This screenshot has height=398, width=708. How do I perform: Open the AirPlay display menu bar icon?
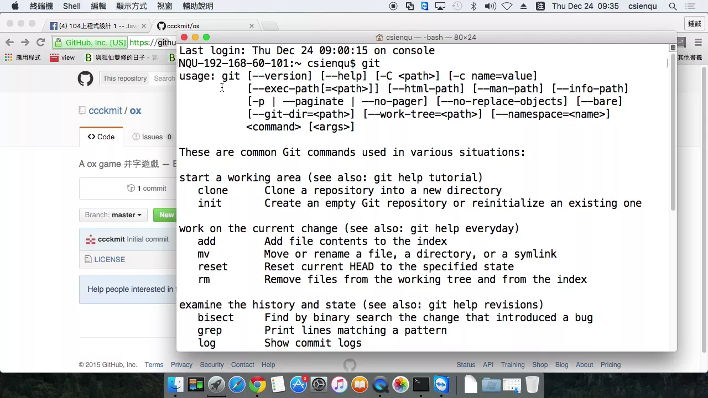tap(440, 6)
